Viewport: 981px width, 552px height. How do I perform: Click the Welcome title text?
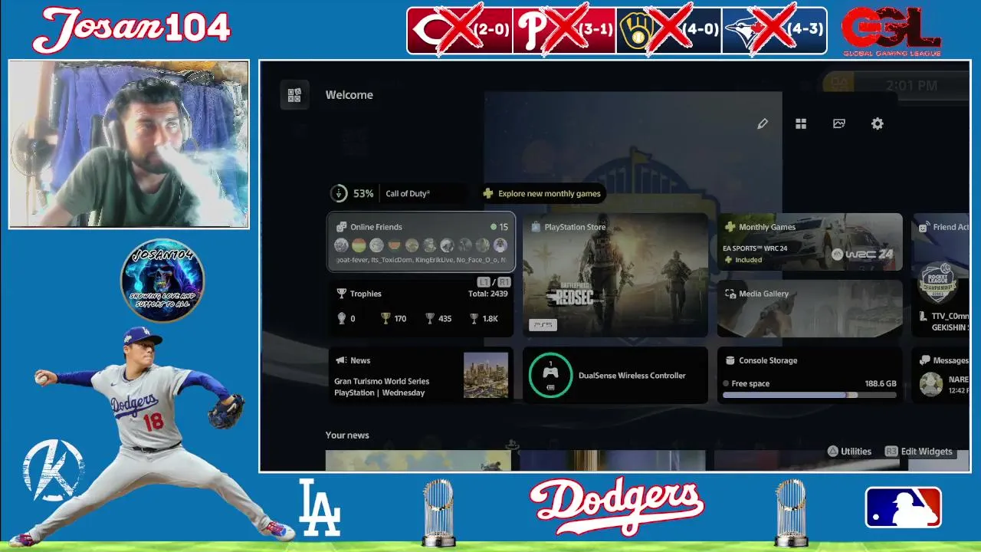click(x=349, y=95)
